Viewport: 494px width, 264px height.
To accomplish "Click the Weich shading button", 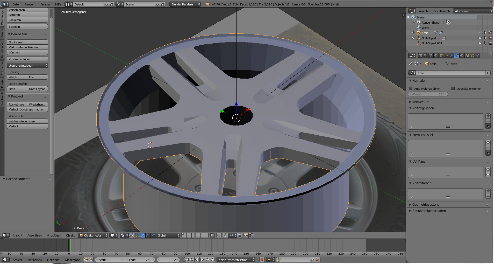I will tap(17, 77).
